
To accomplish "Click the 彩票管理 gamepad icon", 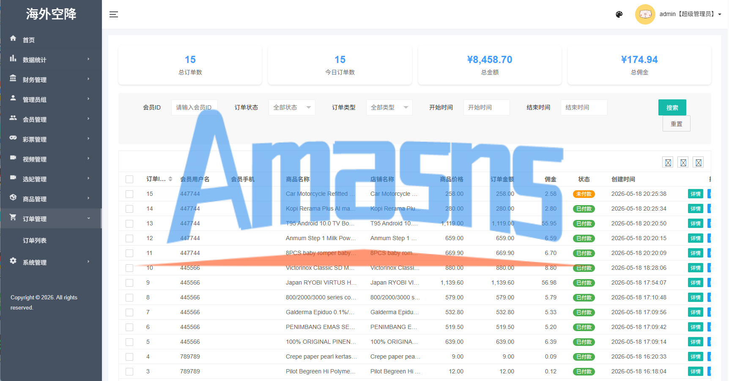I will pos(13,138).
